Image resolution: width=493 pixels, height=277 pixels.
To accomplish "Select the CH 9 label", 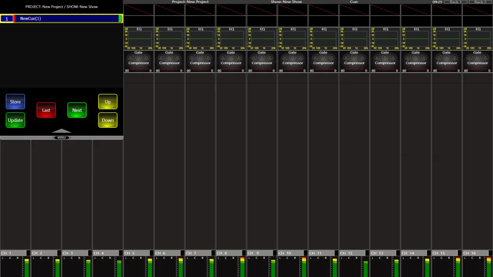I will tap(260, 253).
